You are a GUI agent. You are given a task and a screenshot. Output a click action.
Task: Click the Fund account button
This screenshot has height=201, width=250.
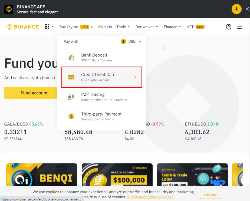31,93
